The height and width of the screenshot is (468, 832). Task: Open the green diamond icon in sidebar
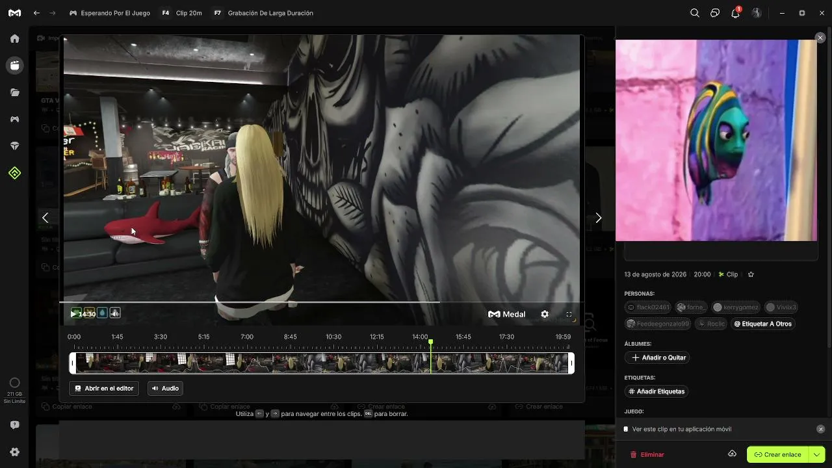pyautogui.click(x=14, y=173)
